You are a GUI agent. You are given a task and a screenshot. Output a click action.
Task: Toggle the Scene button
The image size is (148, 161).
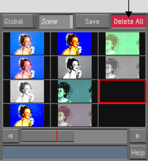point(56,21)
